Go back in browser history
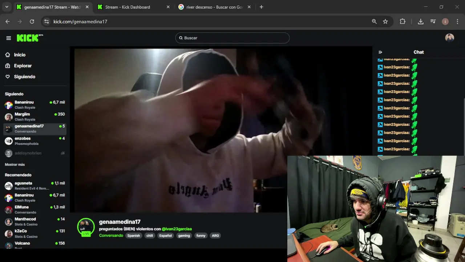This screenshot has height=262, width=465. click(8, 21)
